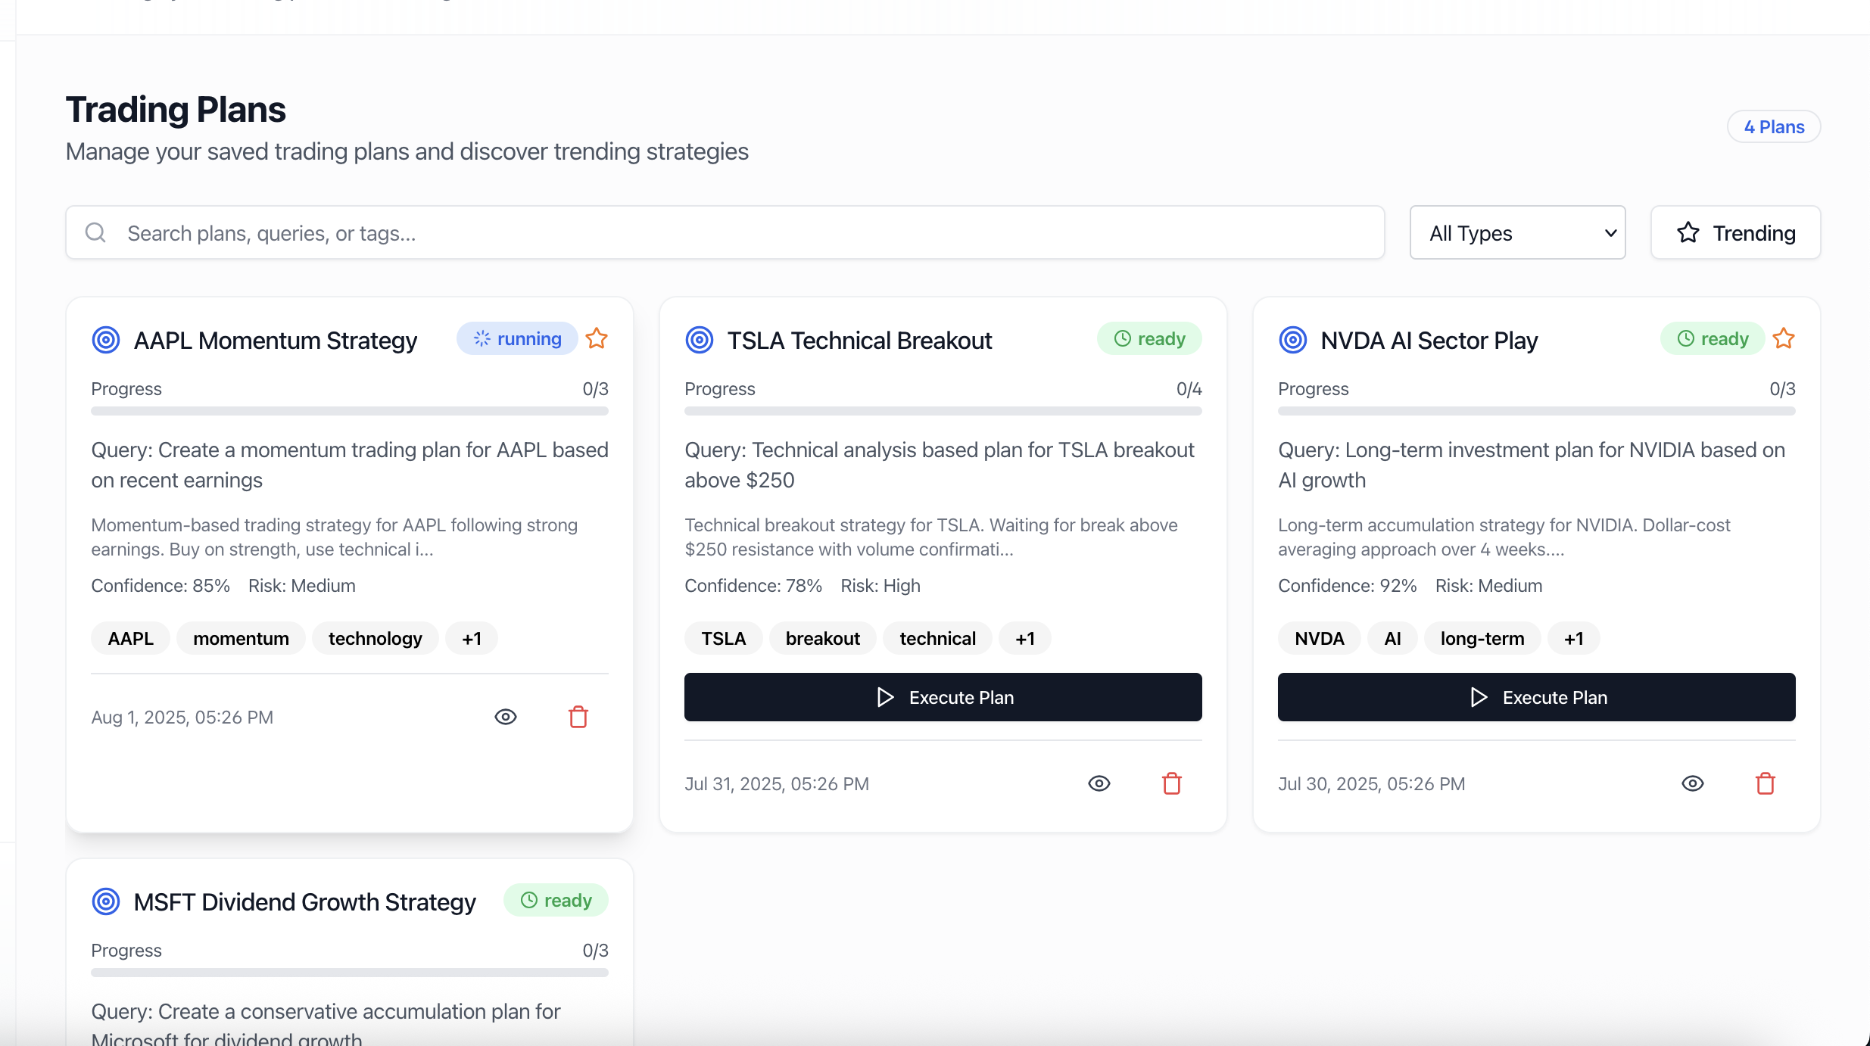This screenshot has height=1046, width=1870.
Task: Click the AAPL plan progress bar
Action: pos(349,411)
